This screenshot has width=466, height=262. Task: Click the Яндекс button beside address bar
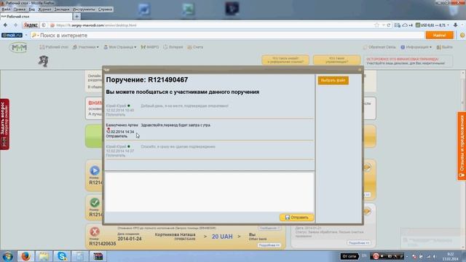click(x=31, y=25)
